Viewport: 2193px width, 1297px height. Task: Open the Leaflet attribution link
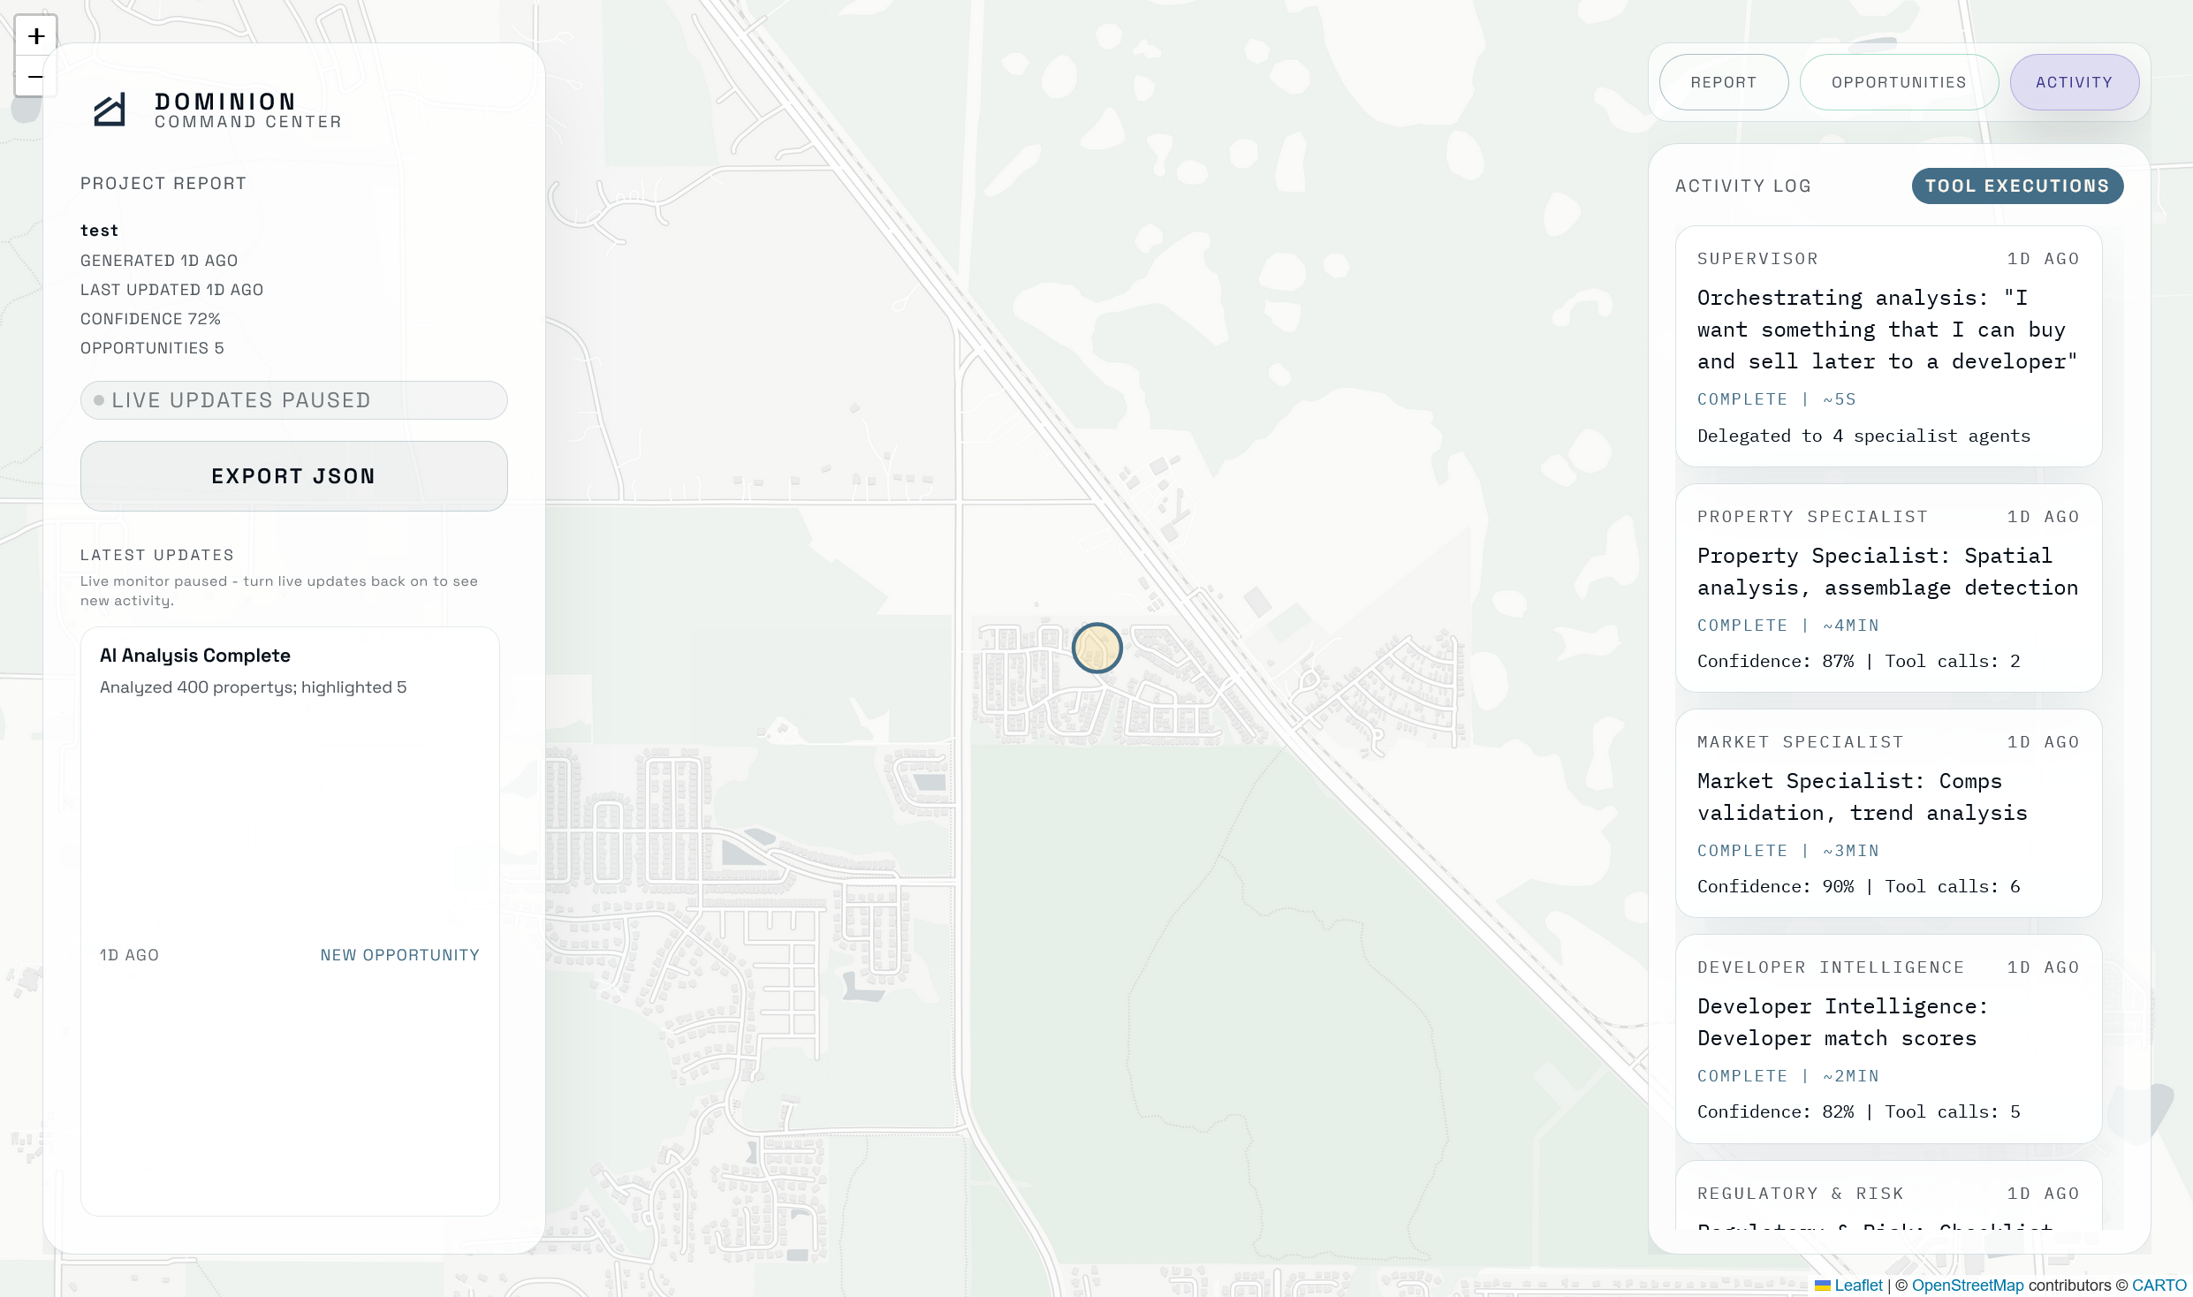(1858, 1286)
